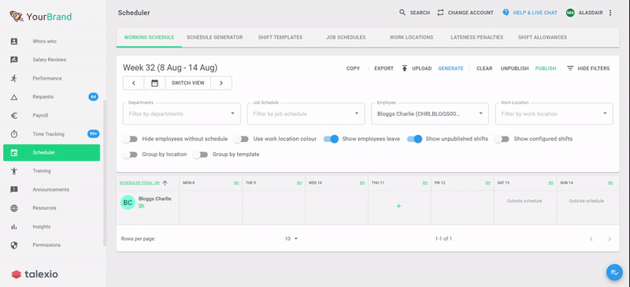Screen dimensions: 630x287
Task: Open Salary Reviews sidebar icon
Action: 14,60
